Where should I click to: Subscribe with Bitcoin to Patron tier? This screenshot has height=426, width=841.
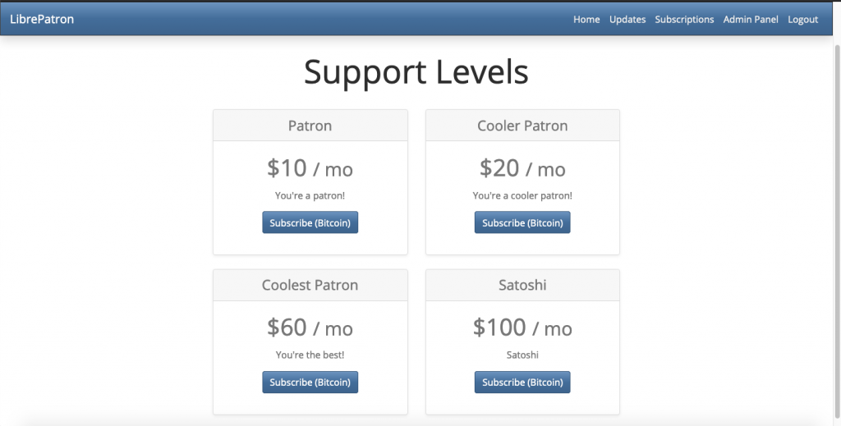(310, 222)
